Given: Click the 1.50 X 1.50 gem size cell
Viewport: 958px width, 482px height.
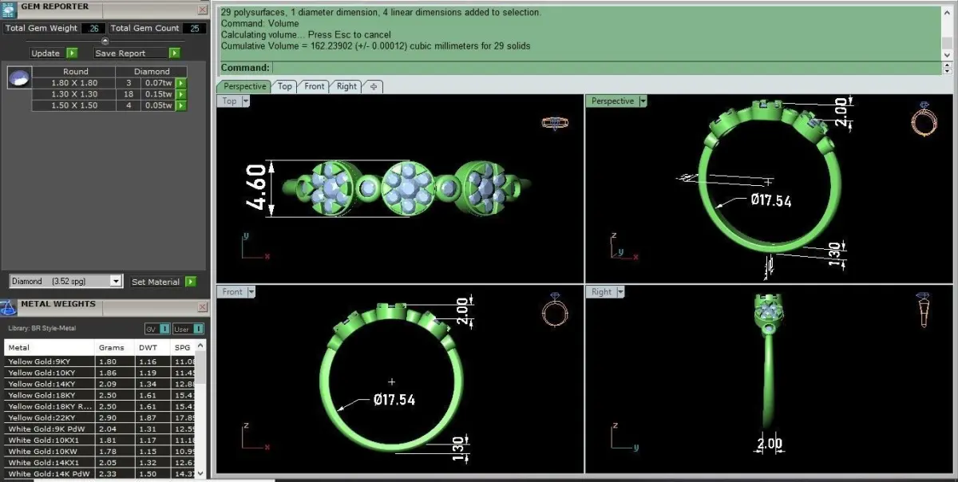Looking at the screenshot, I should 74,105.
